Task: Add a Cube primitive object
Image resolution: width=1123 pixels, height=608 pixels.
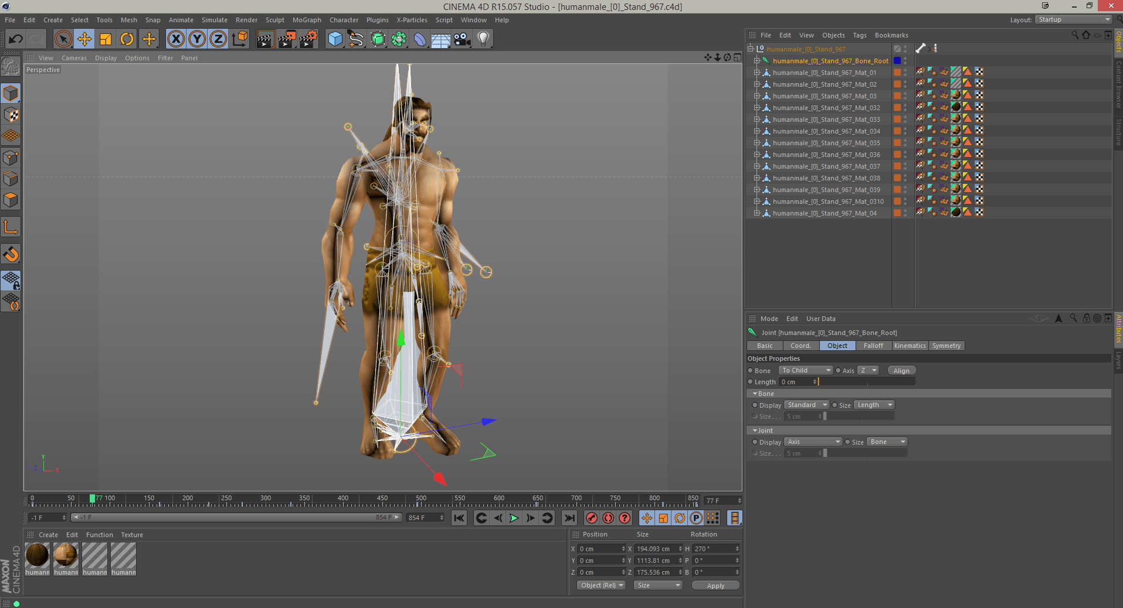Action: coord(335,39)
